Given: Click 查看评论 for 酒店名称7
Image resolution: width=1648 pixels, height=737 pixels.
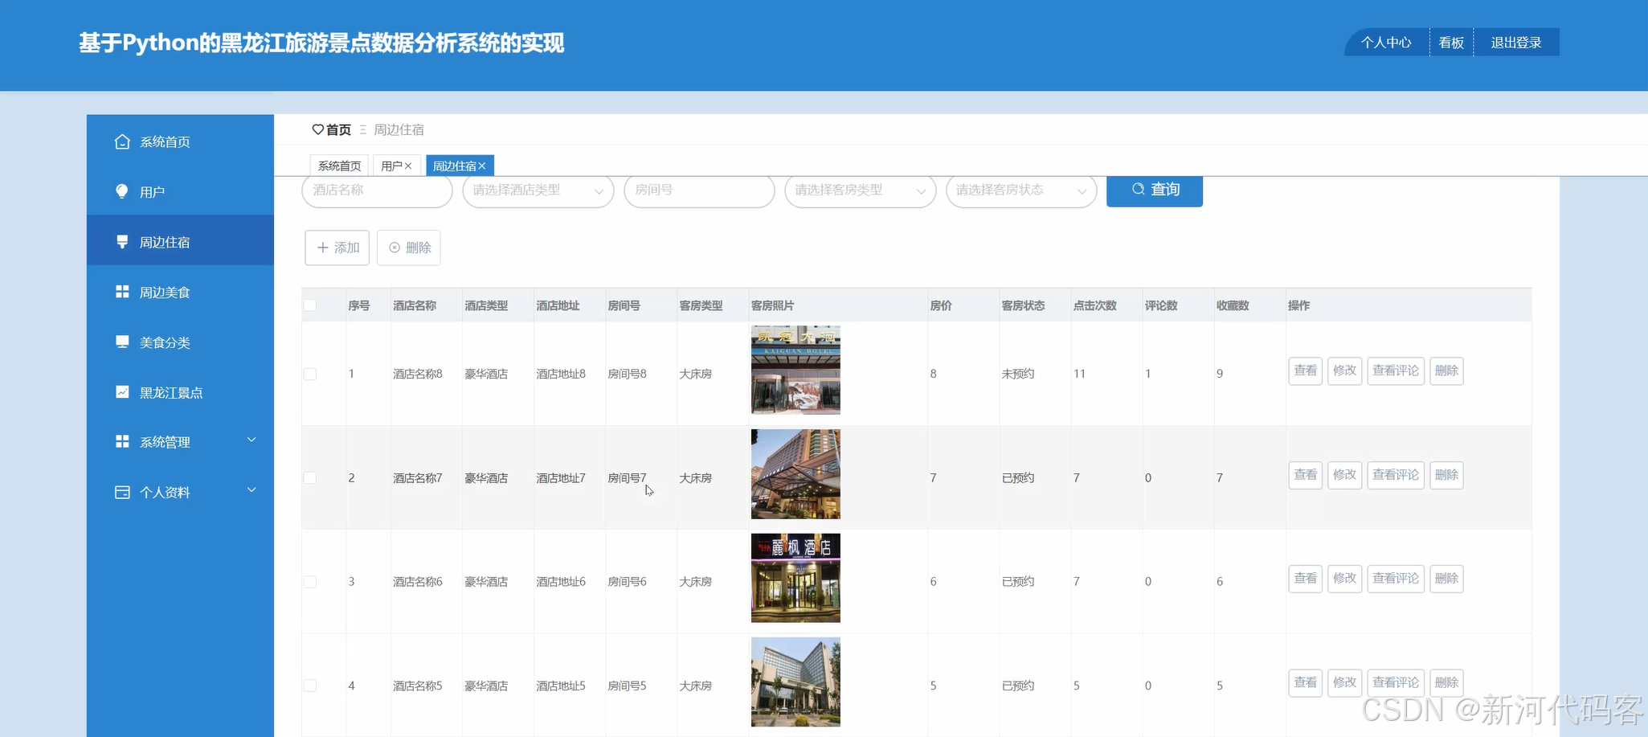Looking at the screenshot, I should (x=1396, y=475).
